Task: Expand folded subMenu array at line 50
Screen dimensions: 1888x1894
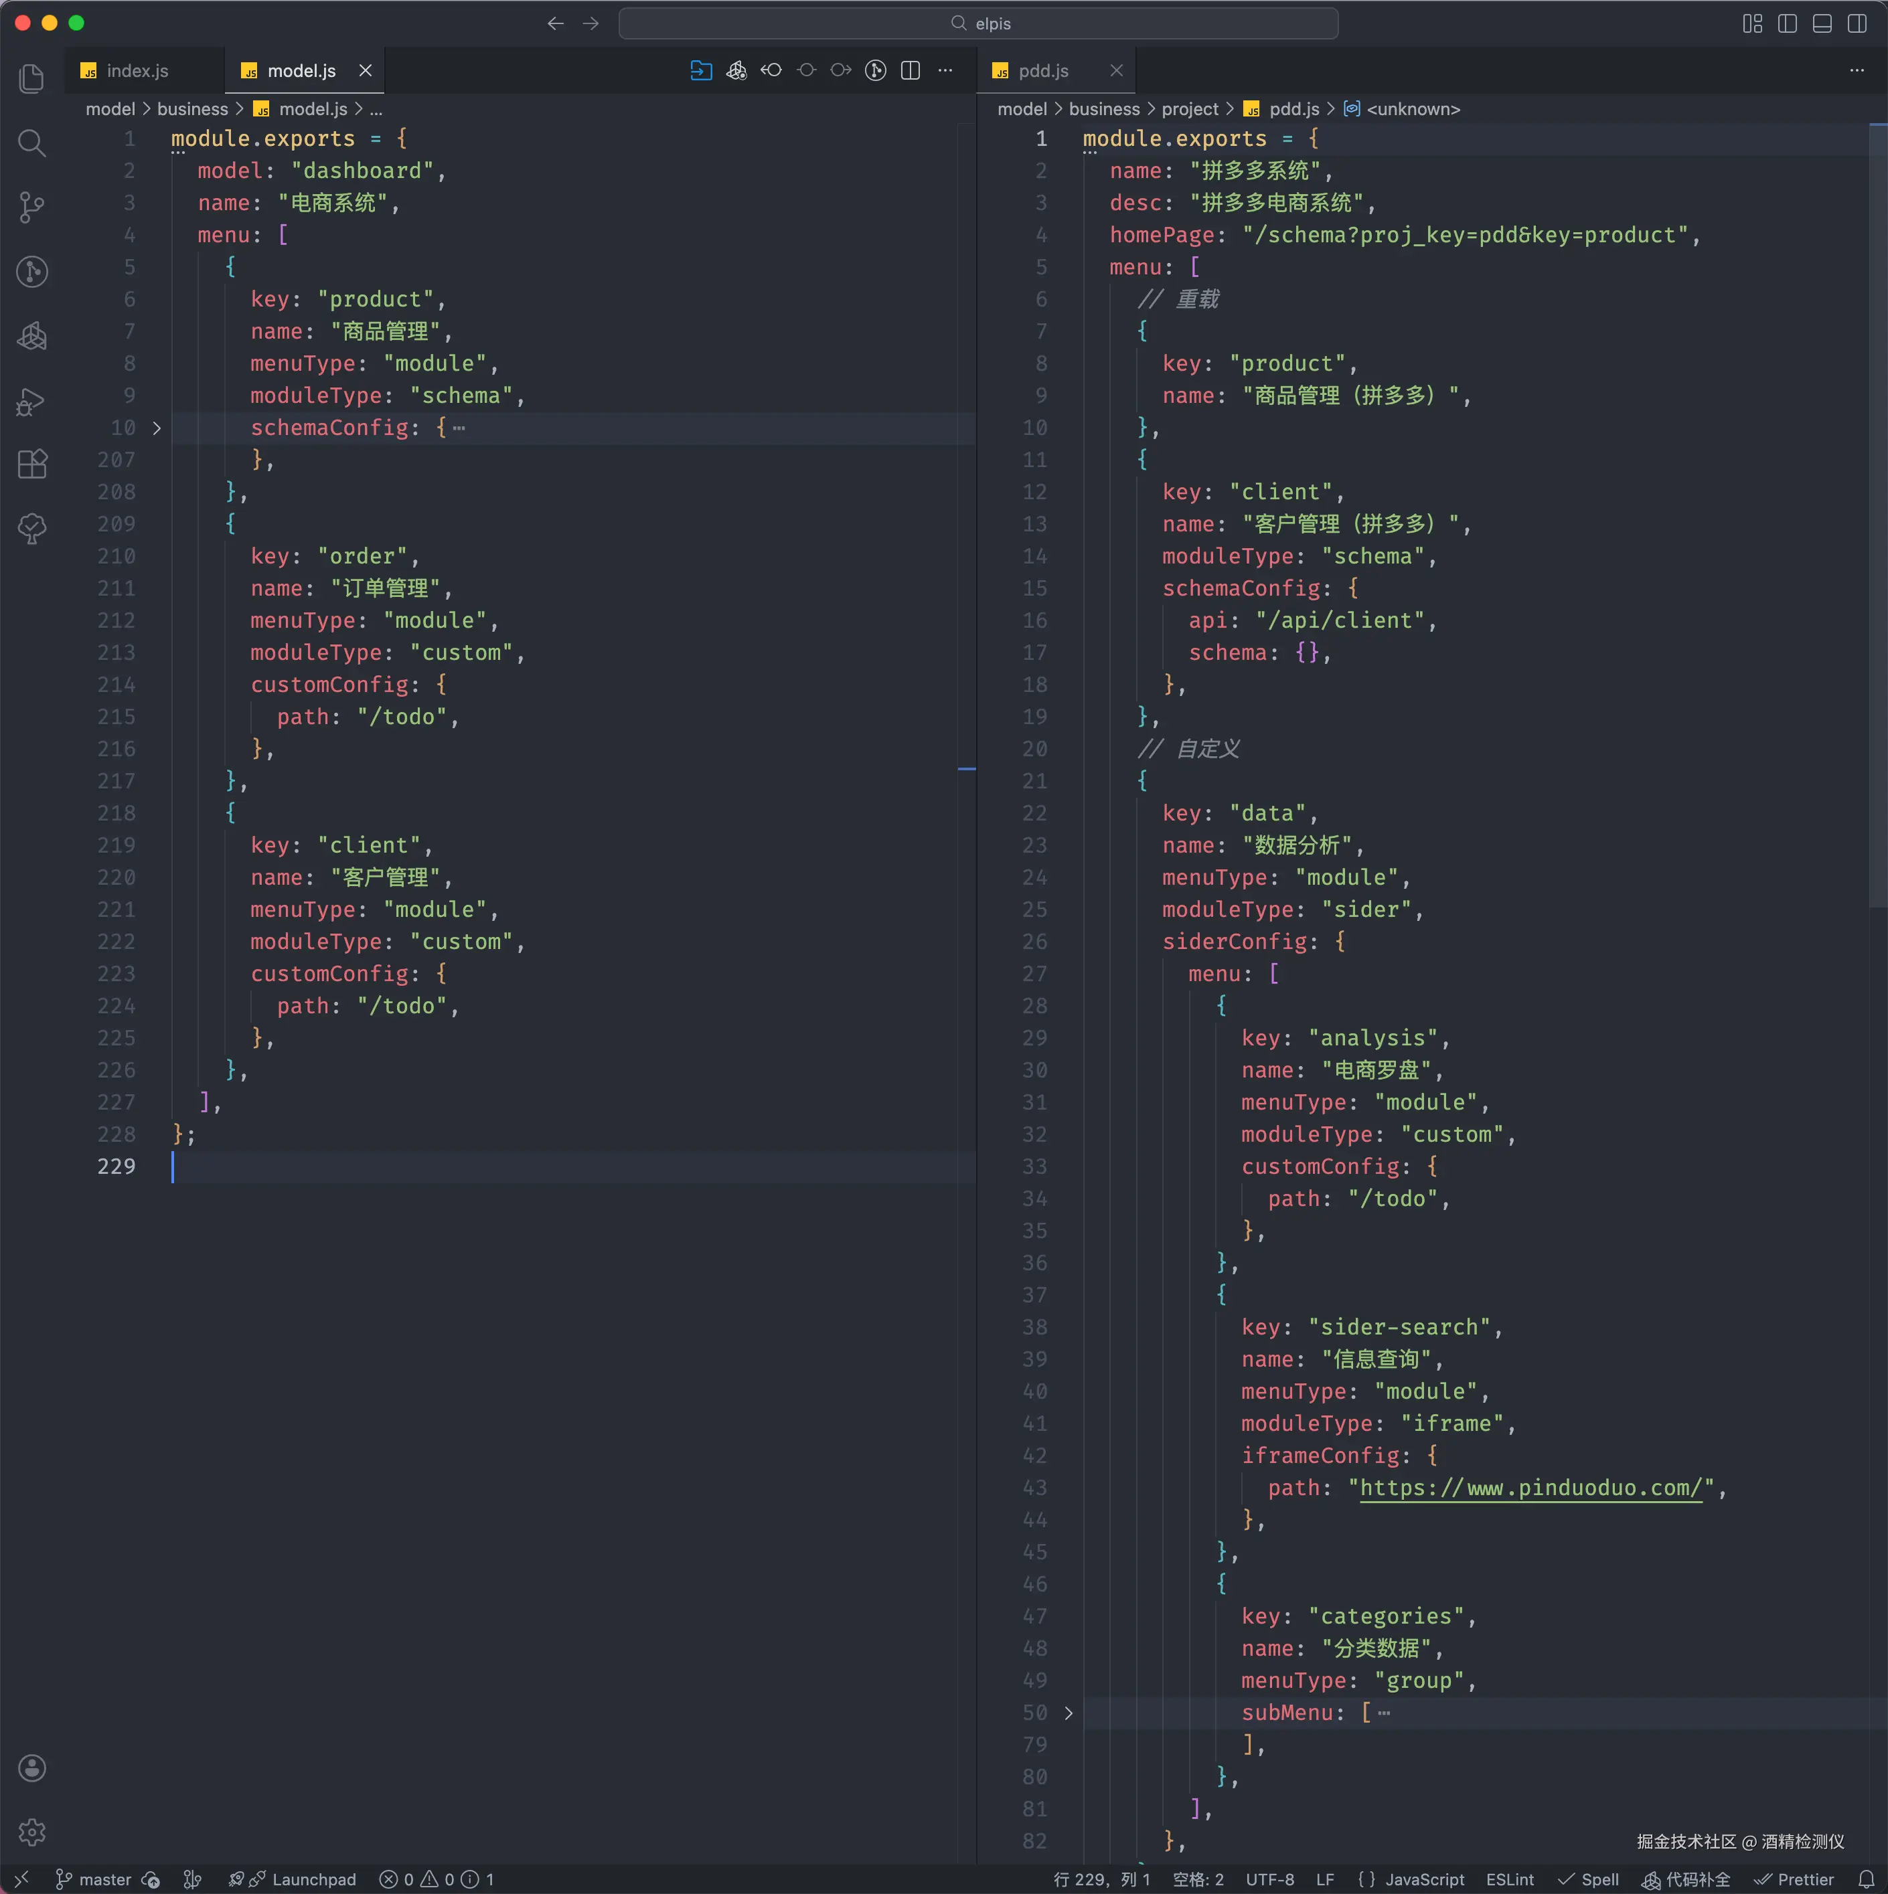Action: coord(1069,1713)
